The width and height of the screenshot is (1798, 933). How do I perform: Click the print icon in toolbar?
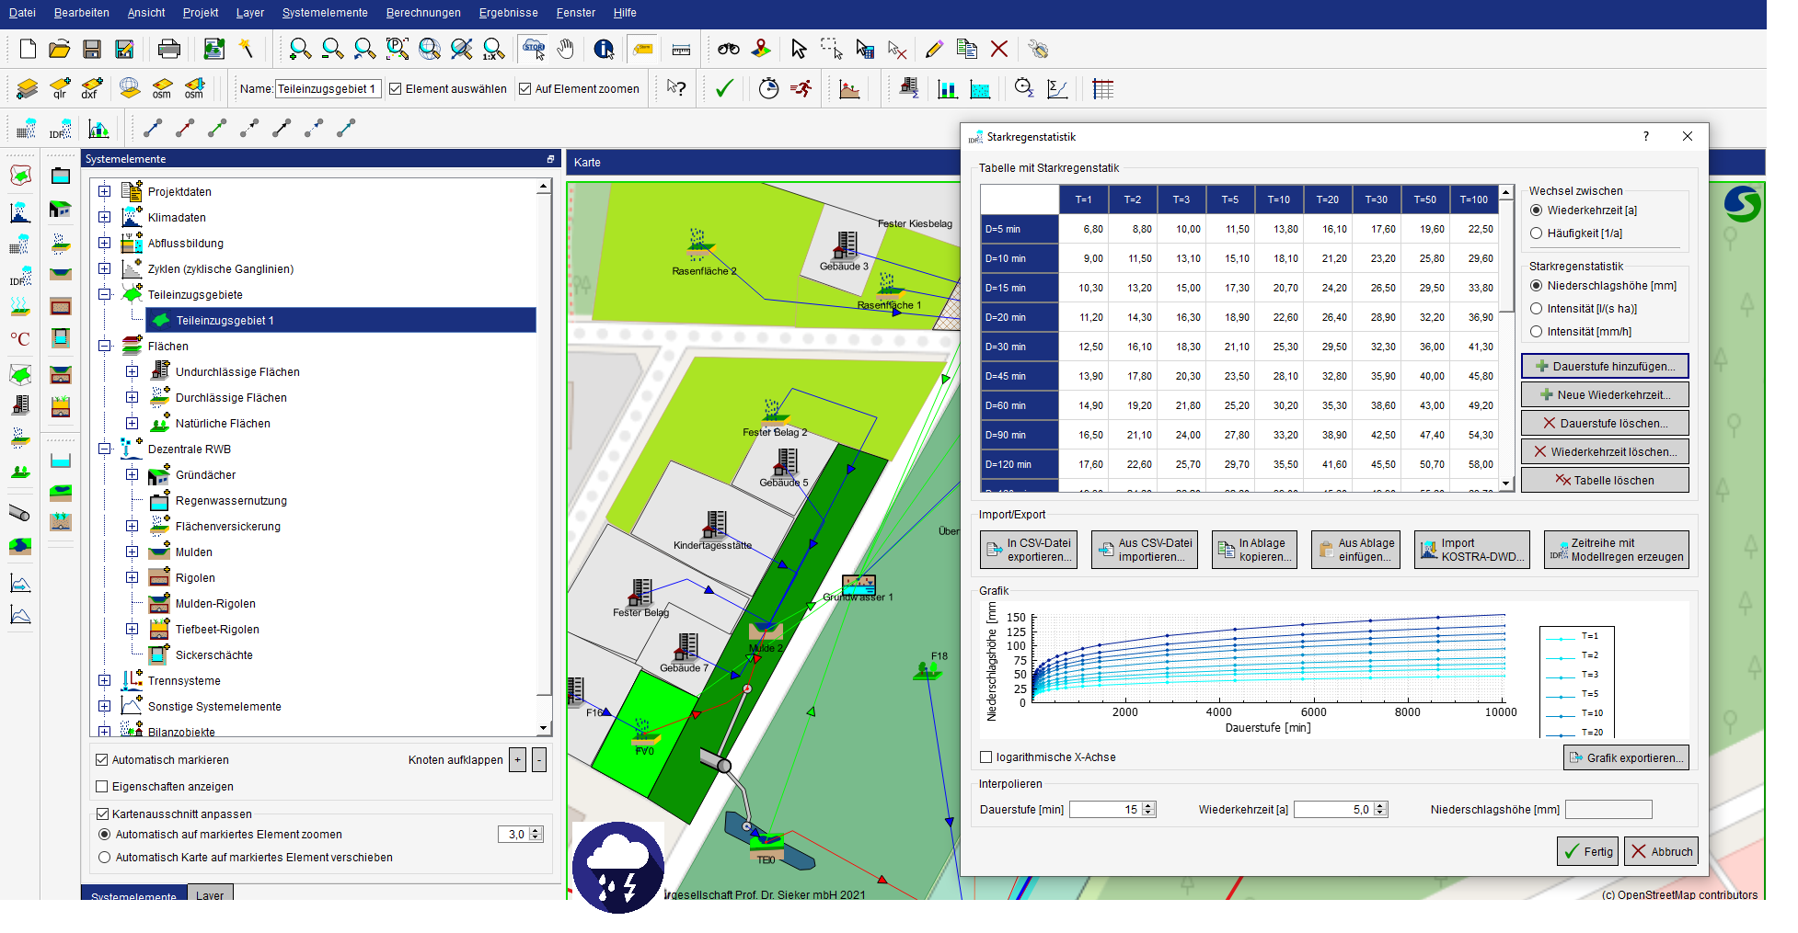(169, 50)
